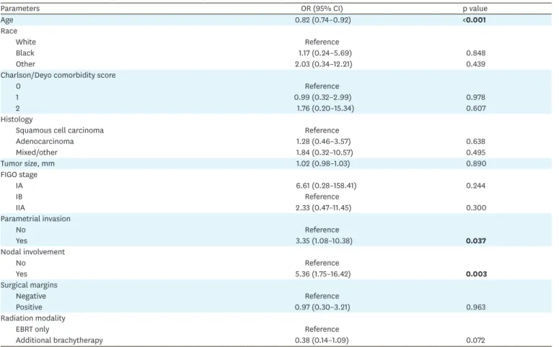
Task: Select the value 3.35 (1.08–10.38)
Action: pos(324,240)
